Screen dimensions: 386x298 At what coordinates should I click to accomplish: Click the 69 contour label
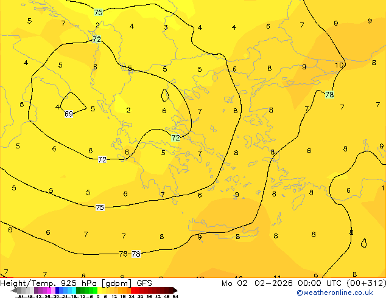(69, 114)
